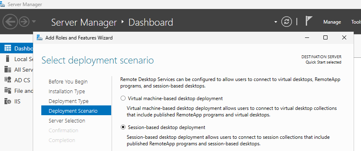Open the navigation history dropdown arrow

[34, 22]
